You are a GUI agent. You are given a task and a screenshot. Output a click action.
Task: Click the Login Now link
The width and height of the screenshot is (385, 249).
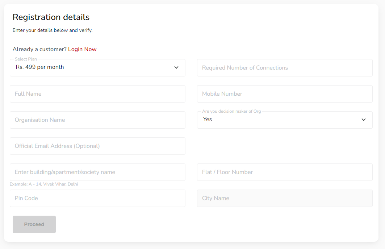pos(82,49)
